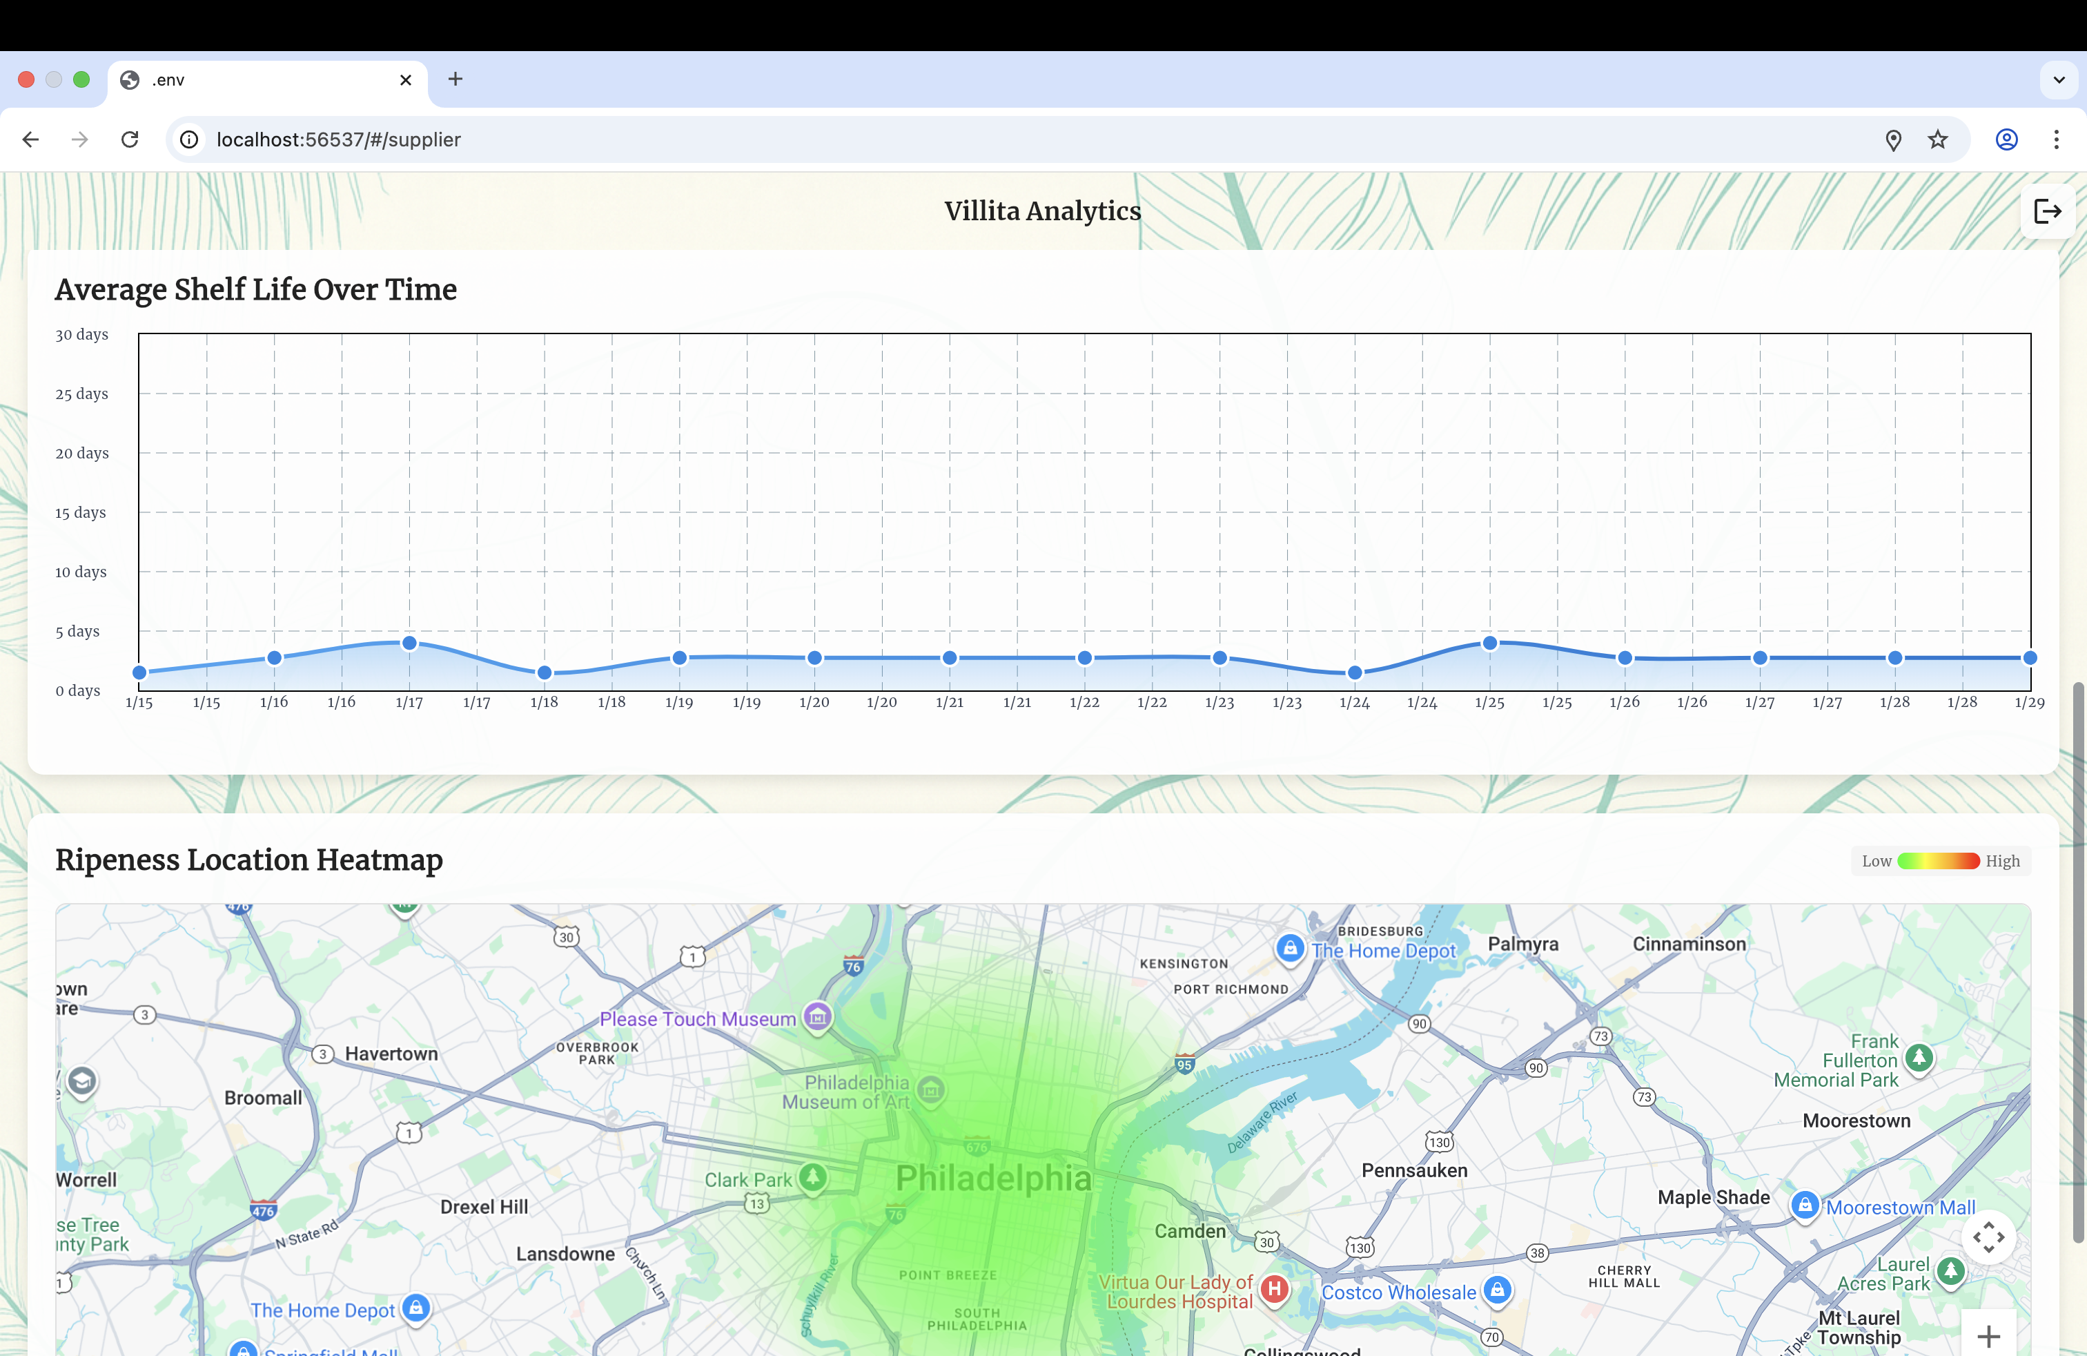
Task: Click the Clark Park map marker
Action: click(x=812, y=1177)
